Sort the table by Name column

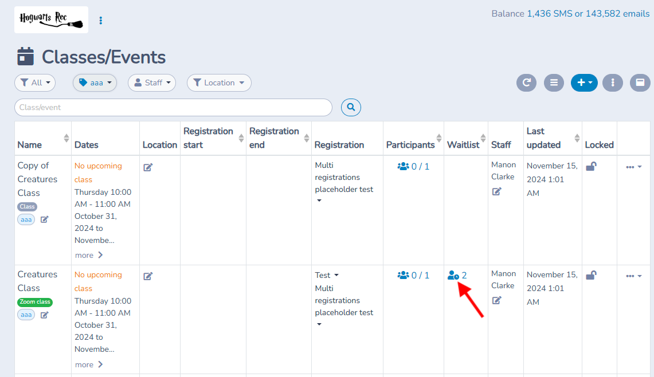(x=66, y=138)
